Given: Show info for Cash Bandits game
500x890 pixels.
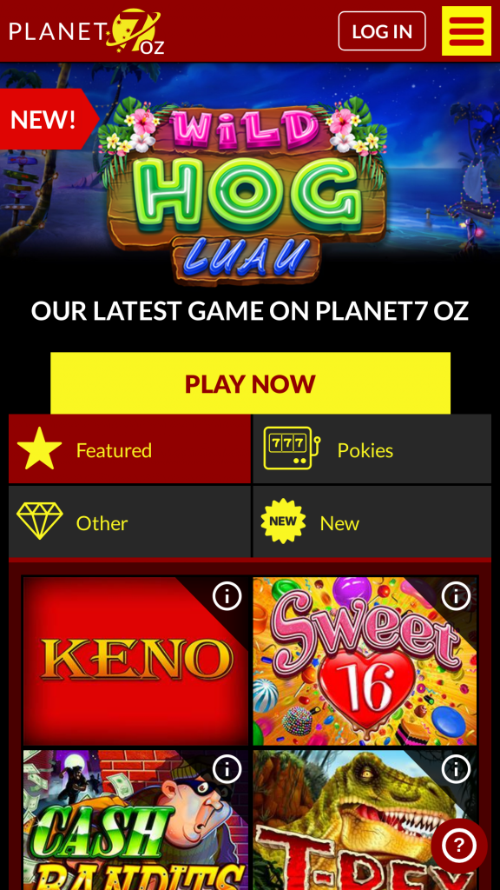Looking at the screenshot, I should pos(227,770).
